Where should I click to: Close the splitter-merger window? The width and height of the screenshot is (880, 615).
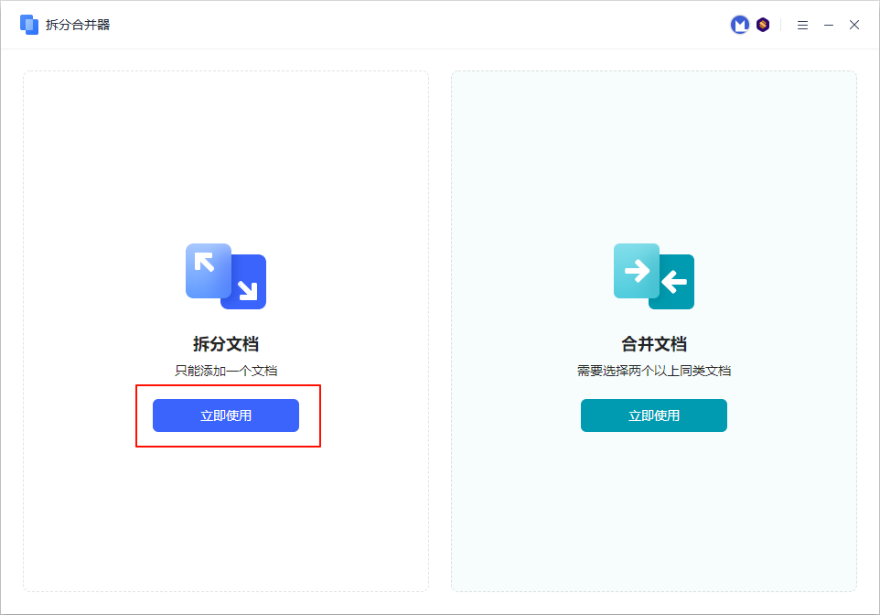[854, 25]
